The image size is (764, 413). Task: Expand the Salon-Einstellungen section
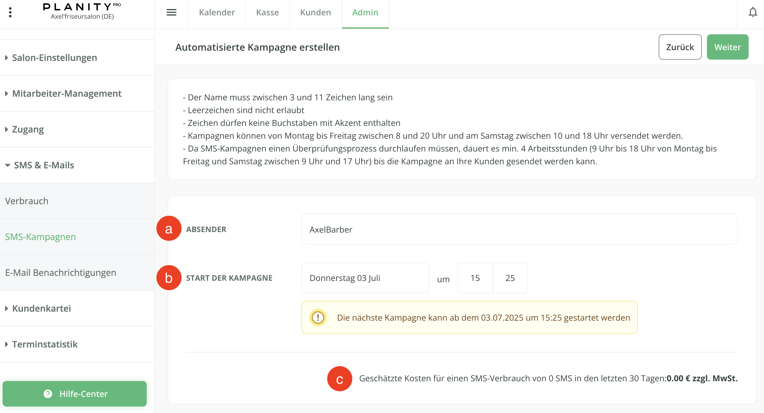click(x=54, y=58)
